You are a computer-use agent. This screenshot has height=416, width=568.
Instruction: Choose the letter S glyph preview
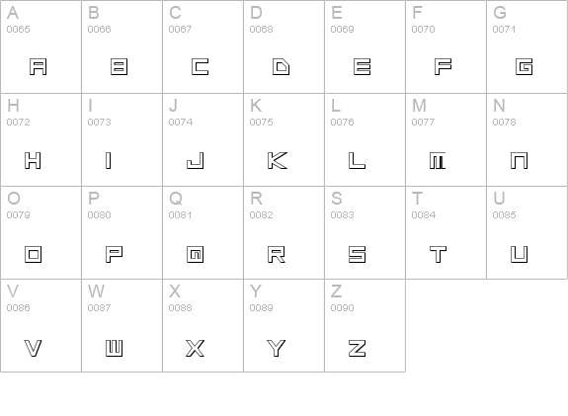358,254
